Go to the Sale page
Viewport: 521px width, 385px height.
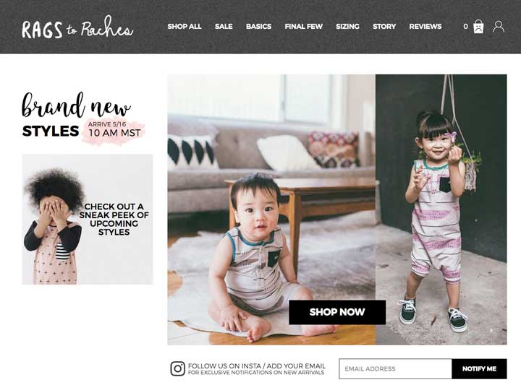pyautogui.click(x=224, y=27)
